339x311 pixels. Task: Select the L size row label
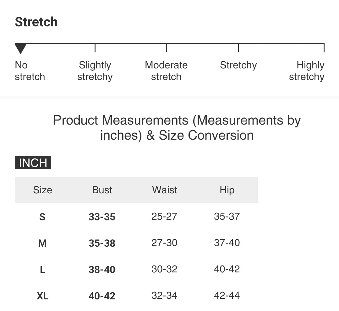tap(42, 270)
